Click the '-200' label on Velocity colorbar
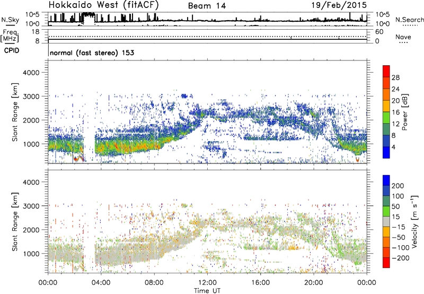This screenshot has width=424, height=294. coord(401,258)
